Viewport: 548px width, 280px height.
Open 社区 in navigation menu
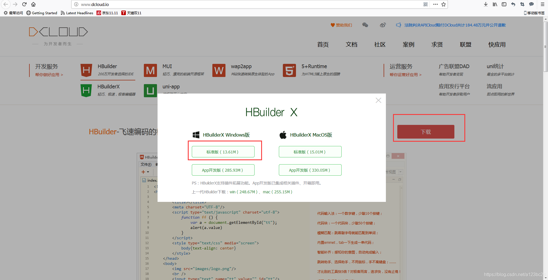[380, 44]
